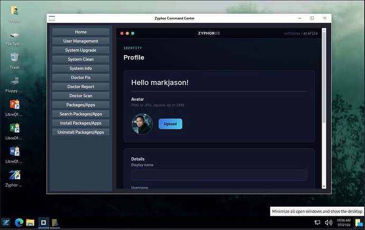Choose Uninstall Packages/Apps in sidebar
Viewport: 365px width, 230px height.
click(x=81, y=132)
